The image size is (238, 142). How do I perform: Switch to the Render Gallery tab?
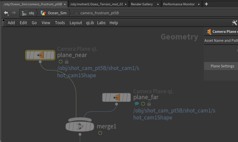[142, 4]
